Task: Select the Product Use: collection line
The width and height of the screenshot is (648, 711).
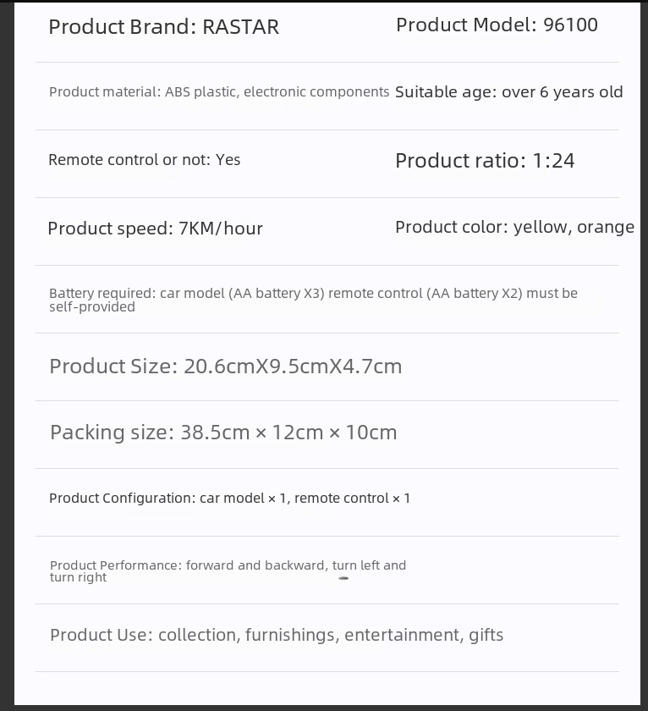Action: 276,635
